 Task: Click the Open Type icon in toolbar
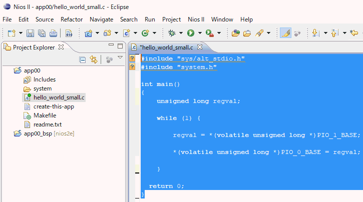pyautogui.click(x=236, y=33)
